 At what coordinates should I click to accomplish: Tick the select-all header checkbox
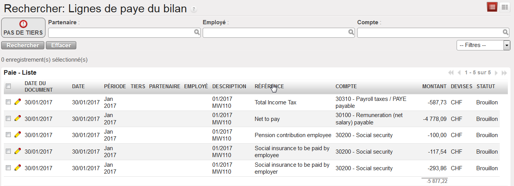point(8,86)
